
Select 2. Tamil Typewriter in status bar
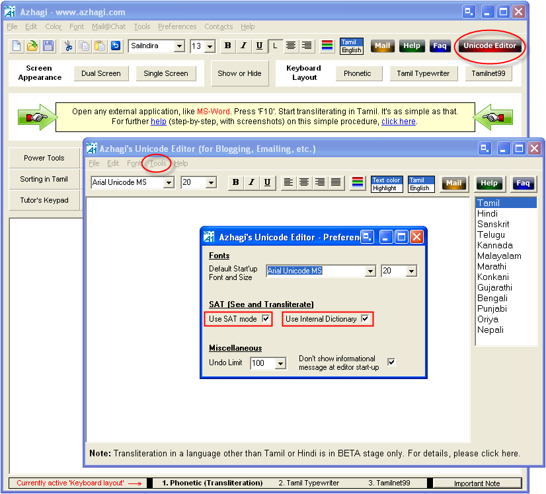point(309,483)
